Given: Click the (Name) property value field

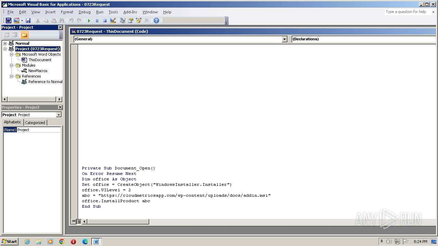Looking at the screenshot, I should click(39, 130).
